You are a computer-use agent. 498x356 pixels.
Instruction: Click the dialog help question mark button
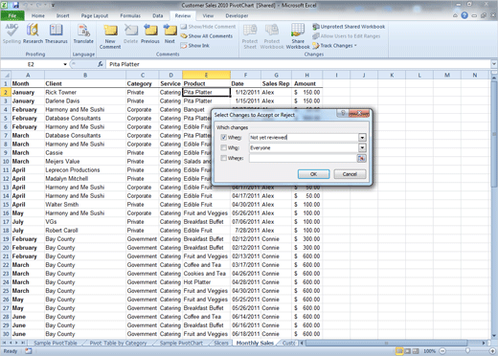point(343,113)
